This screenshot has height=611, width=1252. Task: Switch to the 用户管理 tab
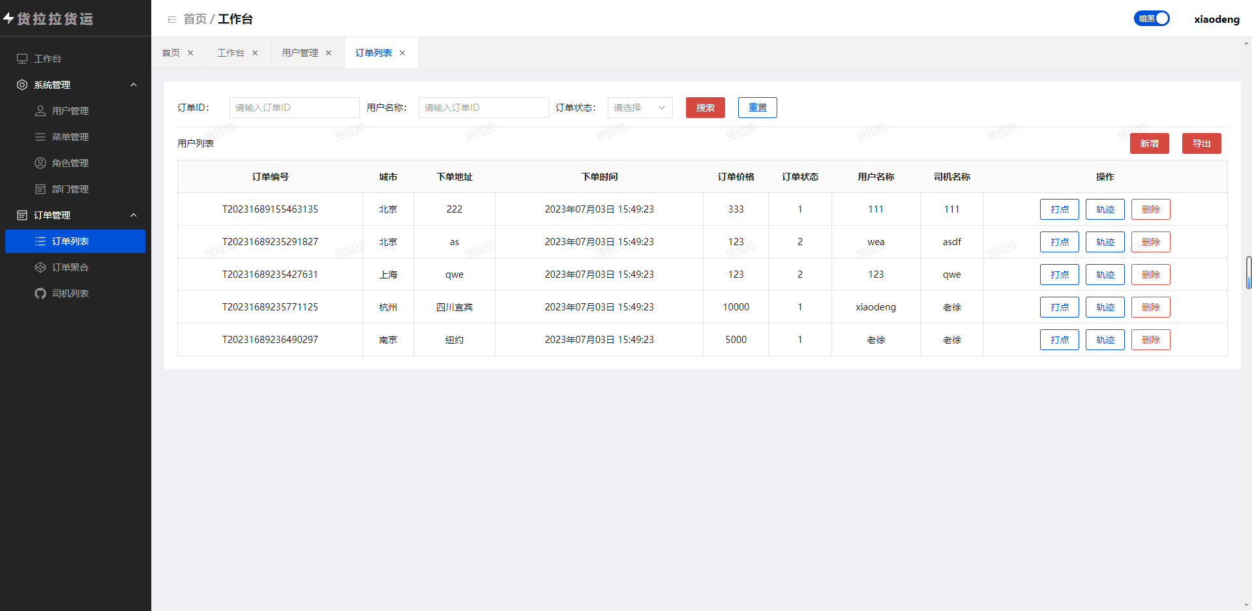[300, 53]
